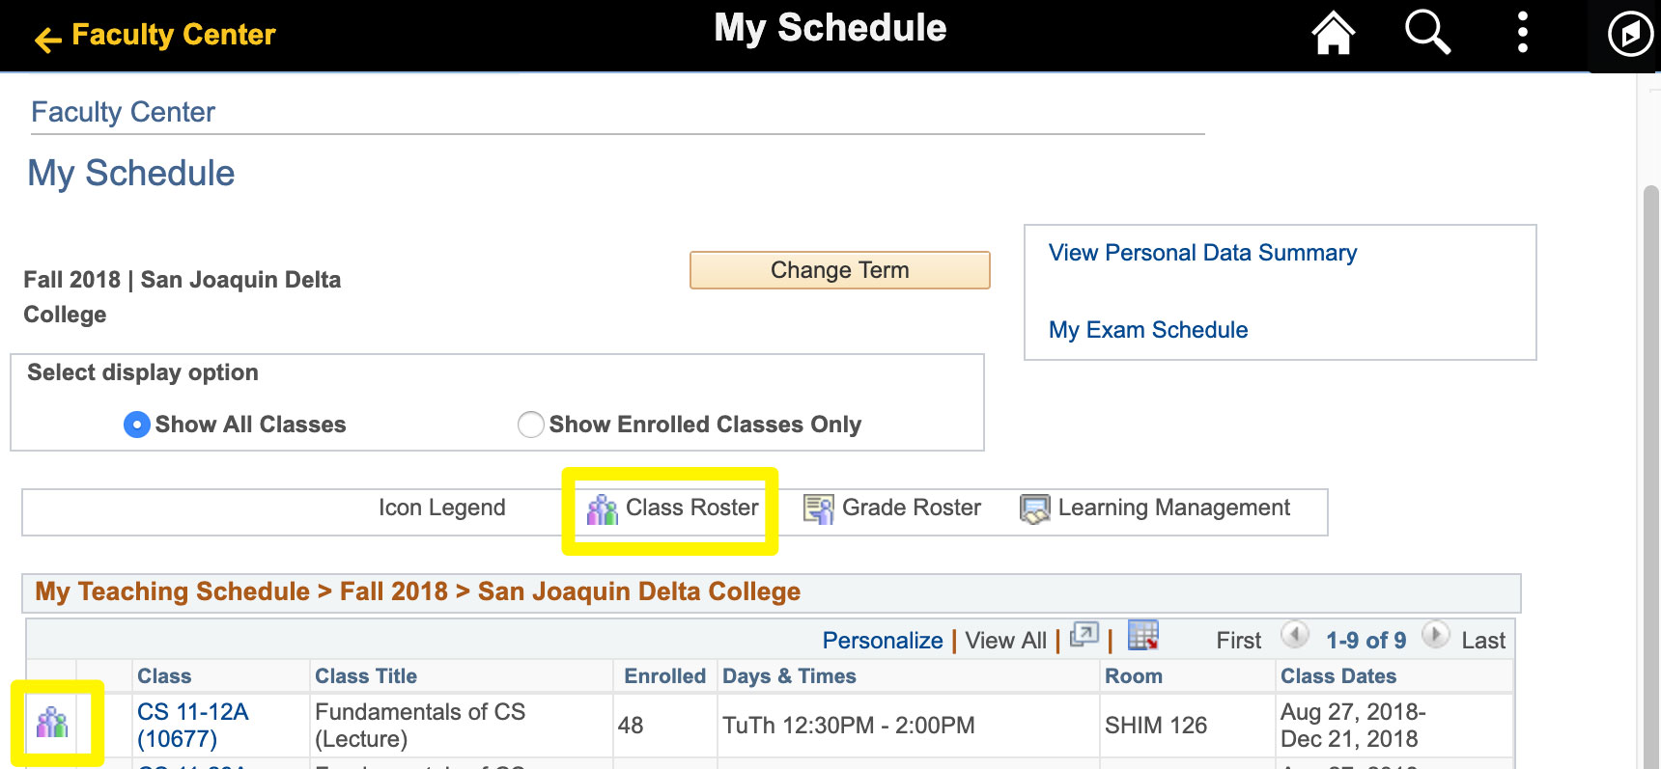Click the download grid export icon
The width and height of the screenshot is (1661, 769).
click(x=1145, y=637)
